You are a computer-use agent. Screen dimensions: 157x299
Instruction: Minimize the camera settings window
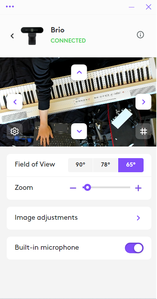point(132,7)
